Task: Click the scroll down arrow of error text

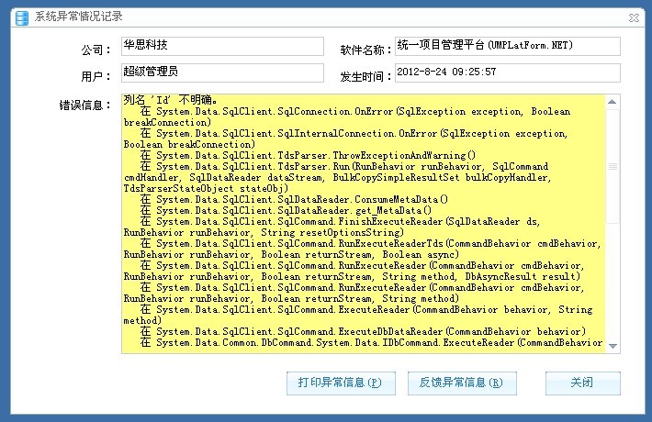Action: click(613, 346)
